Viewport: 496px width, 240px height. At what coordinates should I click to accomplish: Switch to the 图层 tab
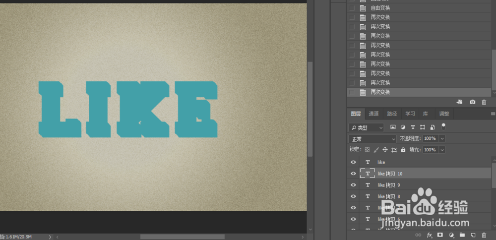click(x=356, y=114)
